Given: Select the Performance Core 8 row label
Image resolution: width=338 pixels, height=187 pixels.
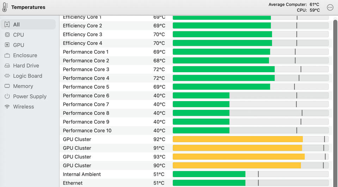Looking at the screenshot, I should tap(86, 113).
